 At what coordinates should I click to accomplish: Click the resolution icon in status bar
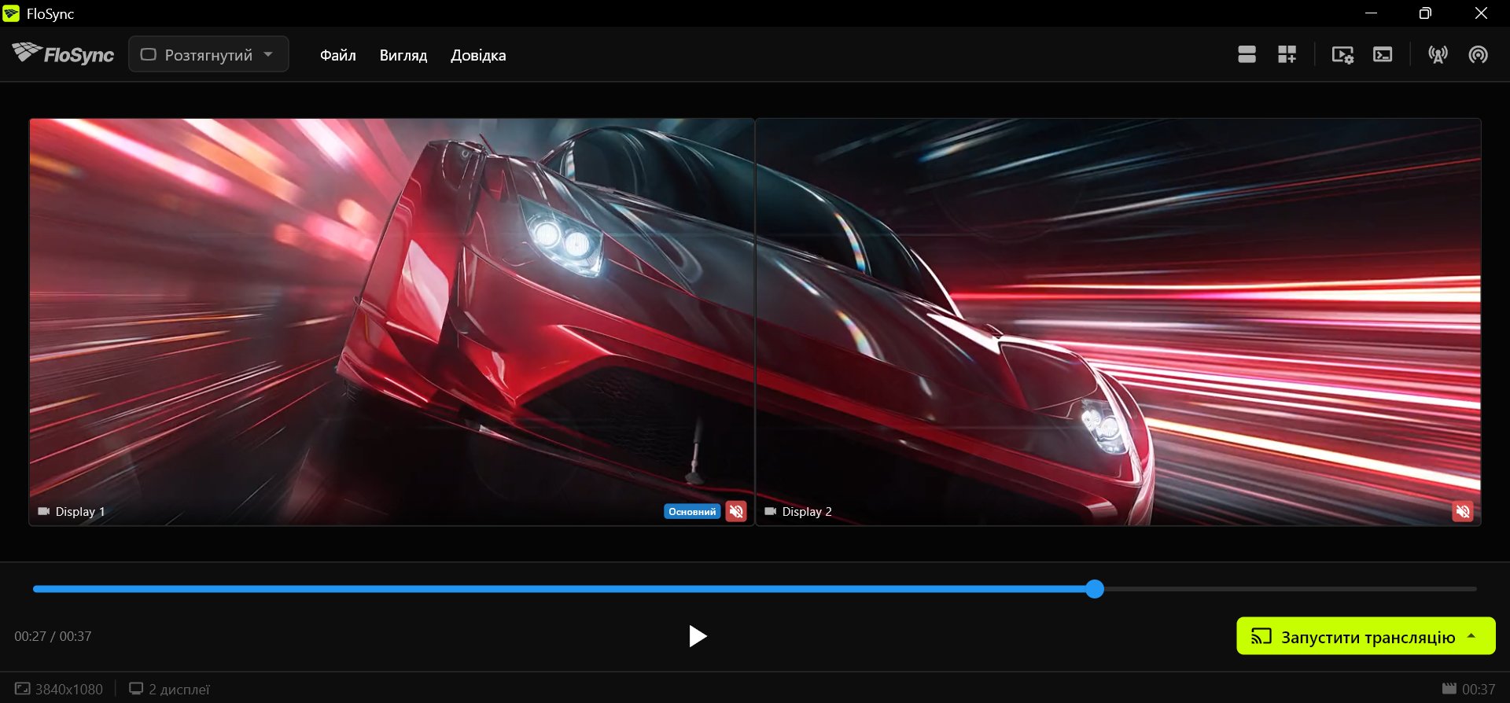click(x=22, y=689)
